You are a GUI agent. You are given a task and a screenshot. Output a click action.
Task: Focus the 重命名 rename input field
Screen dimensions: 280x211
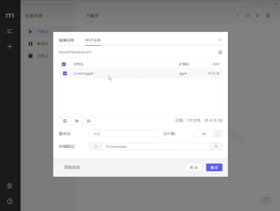(x=124, y=134)
